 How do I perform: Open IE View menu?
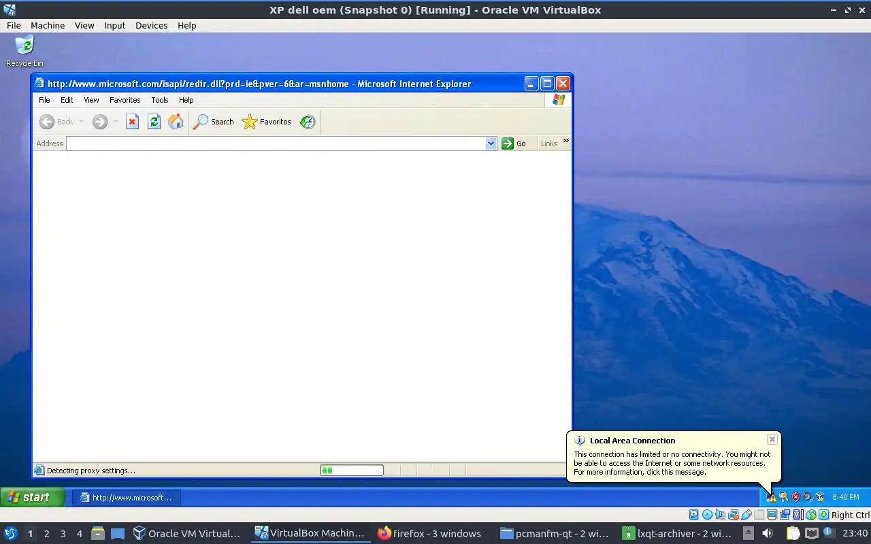[x=91, y=100]
